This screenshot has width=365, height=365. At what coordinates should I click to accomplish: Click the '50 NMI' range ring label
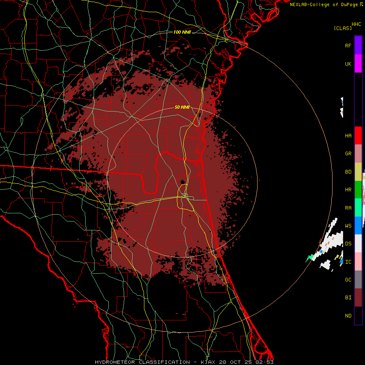click(x=182, y=107)
